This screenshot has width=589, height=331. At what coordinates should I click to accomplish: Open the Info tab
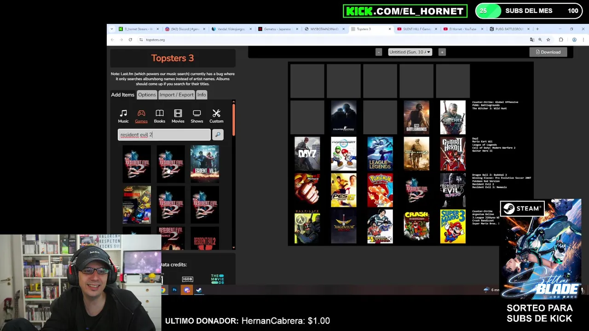(202, 95)
